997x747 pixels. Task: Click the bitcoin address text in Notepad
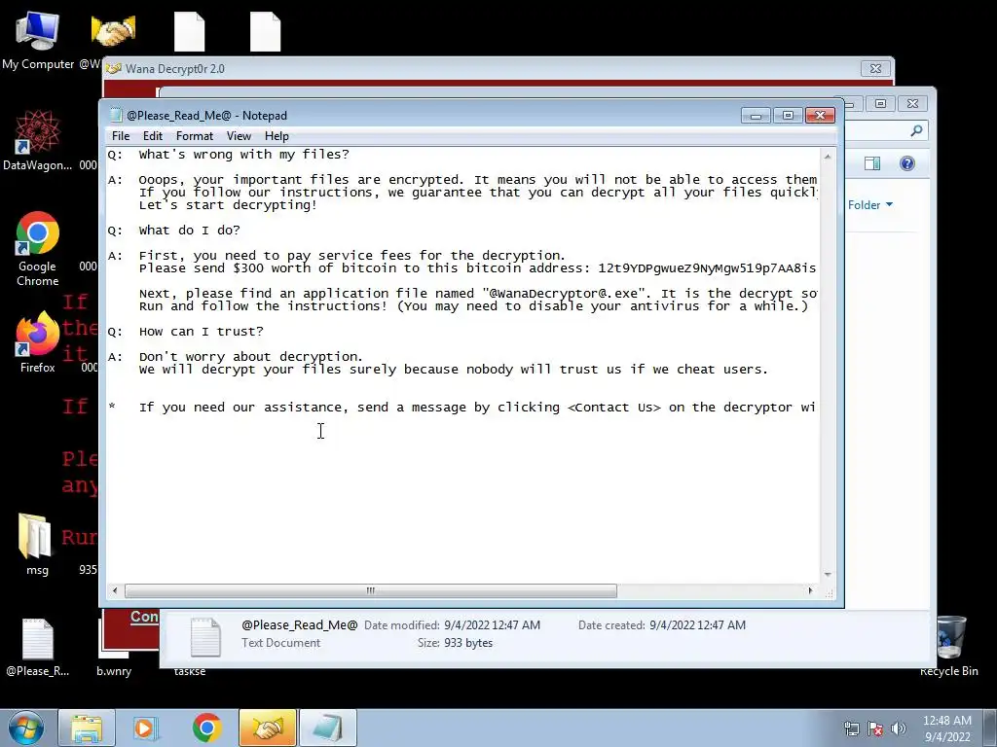[707, 268]
